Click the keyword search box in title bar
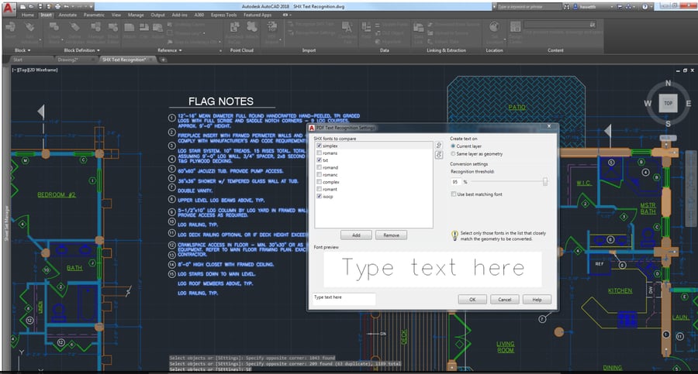The height and width of the screenshot is (374, 698). [529, 7]
